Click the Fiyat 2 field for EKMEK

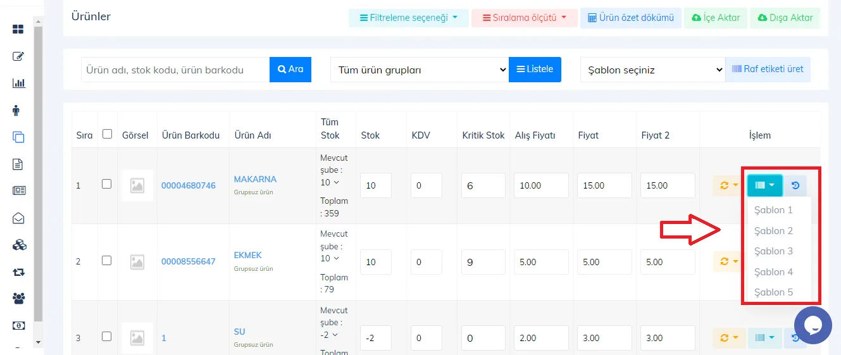point(668,262)
